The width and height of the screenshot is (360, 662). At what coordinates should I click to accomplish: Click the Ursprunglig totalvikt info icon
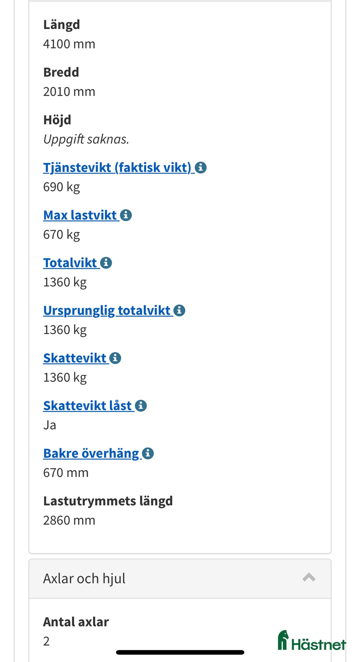point(180,310)
